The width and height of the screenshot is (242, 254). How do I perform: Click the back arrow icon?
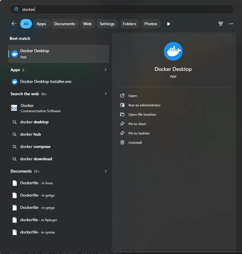point(14,24)
